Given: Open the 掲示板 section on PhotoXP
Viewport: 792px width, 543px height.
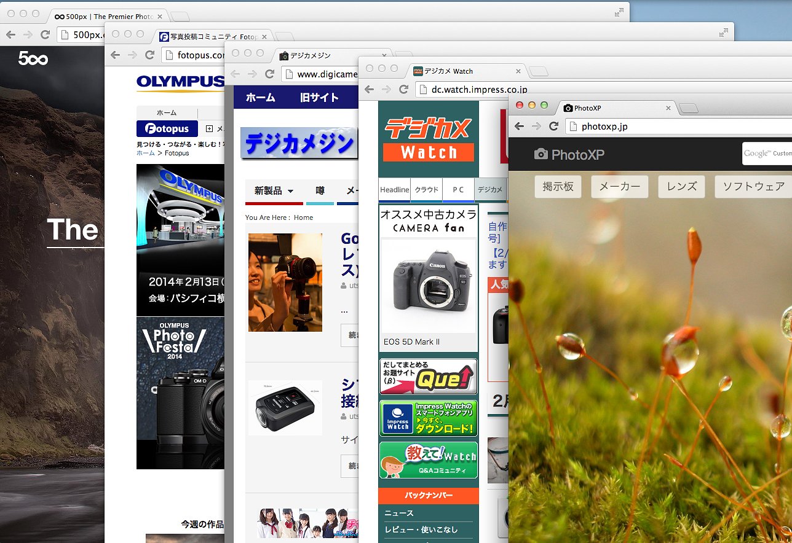Looking at the screenshot, I should 558,186.
